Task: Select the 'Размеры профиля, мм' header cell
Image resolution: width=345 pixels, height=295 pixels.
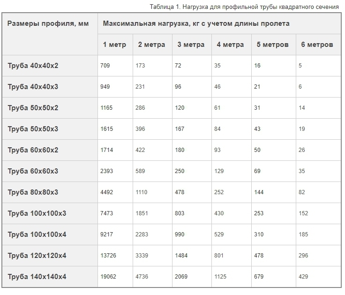Action: (48, 23)
